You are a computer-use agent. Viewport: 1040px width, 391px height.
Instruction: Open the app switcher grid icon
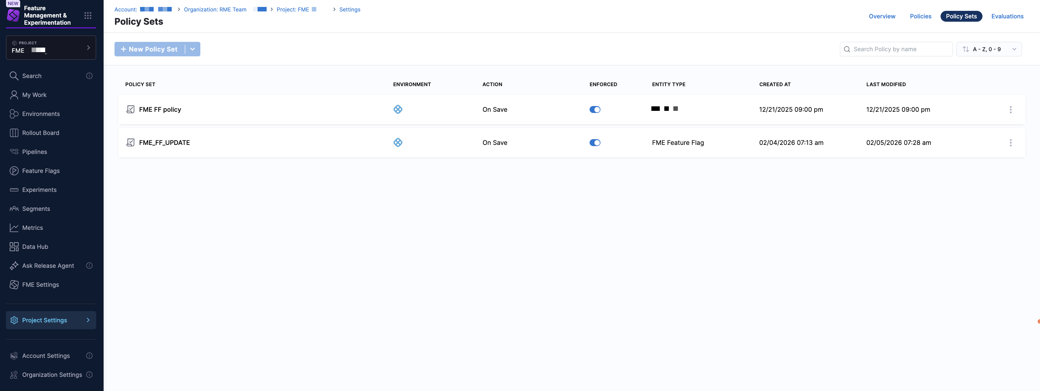(88, 15)
